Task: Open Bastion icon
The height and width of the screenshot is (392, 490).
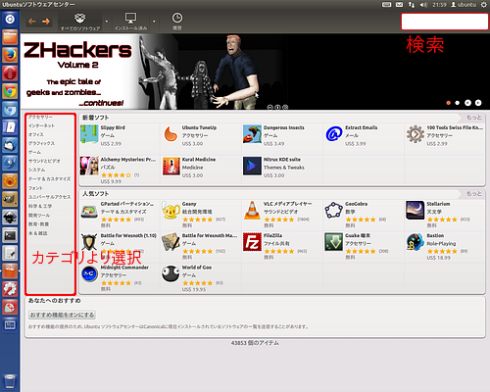Action: click(x=416, y=242)
